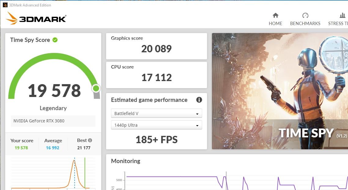This screenshot has width=348, height=190.
Task: Click the info icon for Estimated game performance
Action: click(199, 100)
